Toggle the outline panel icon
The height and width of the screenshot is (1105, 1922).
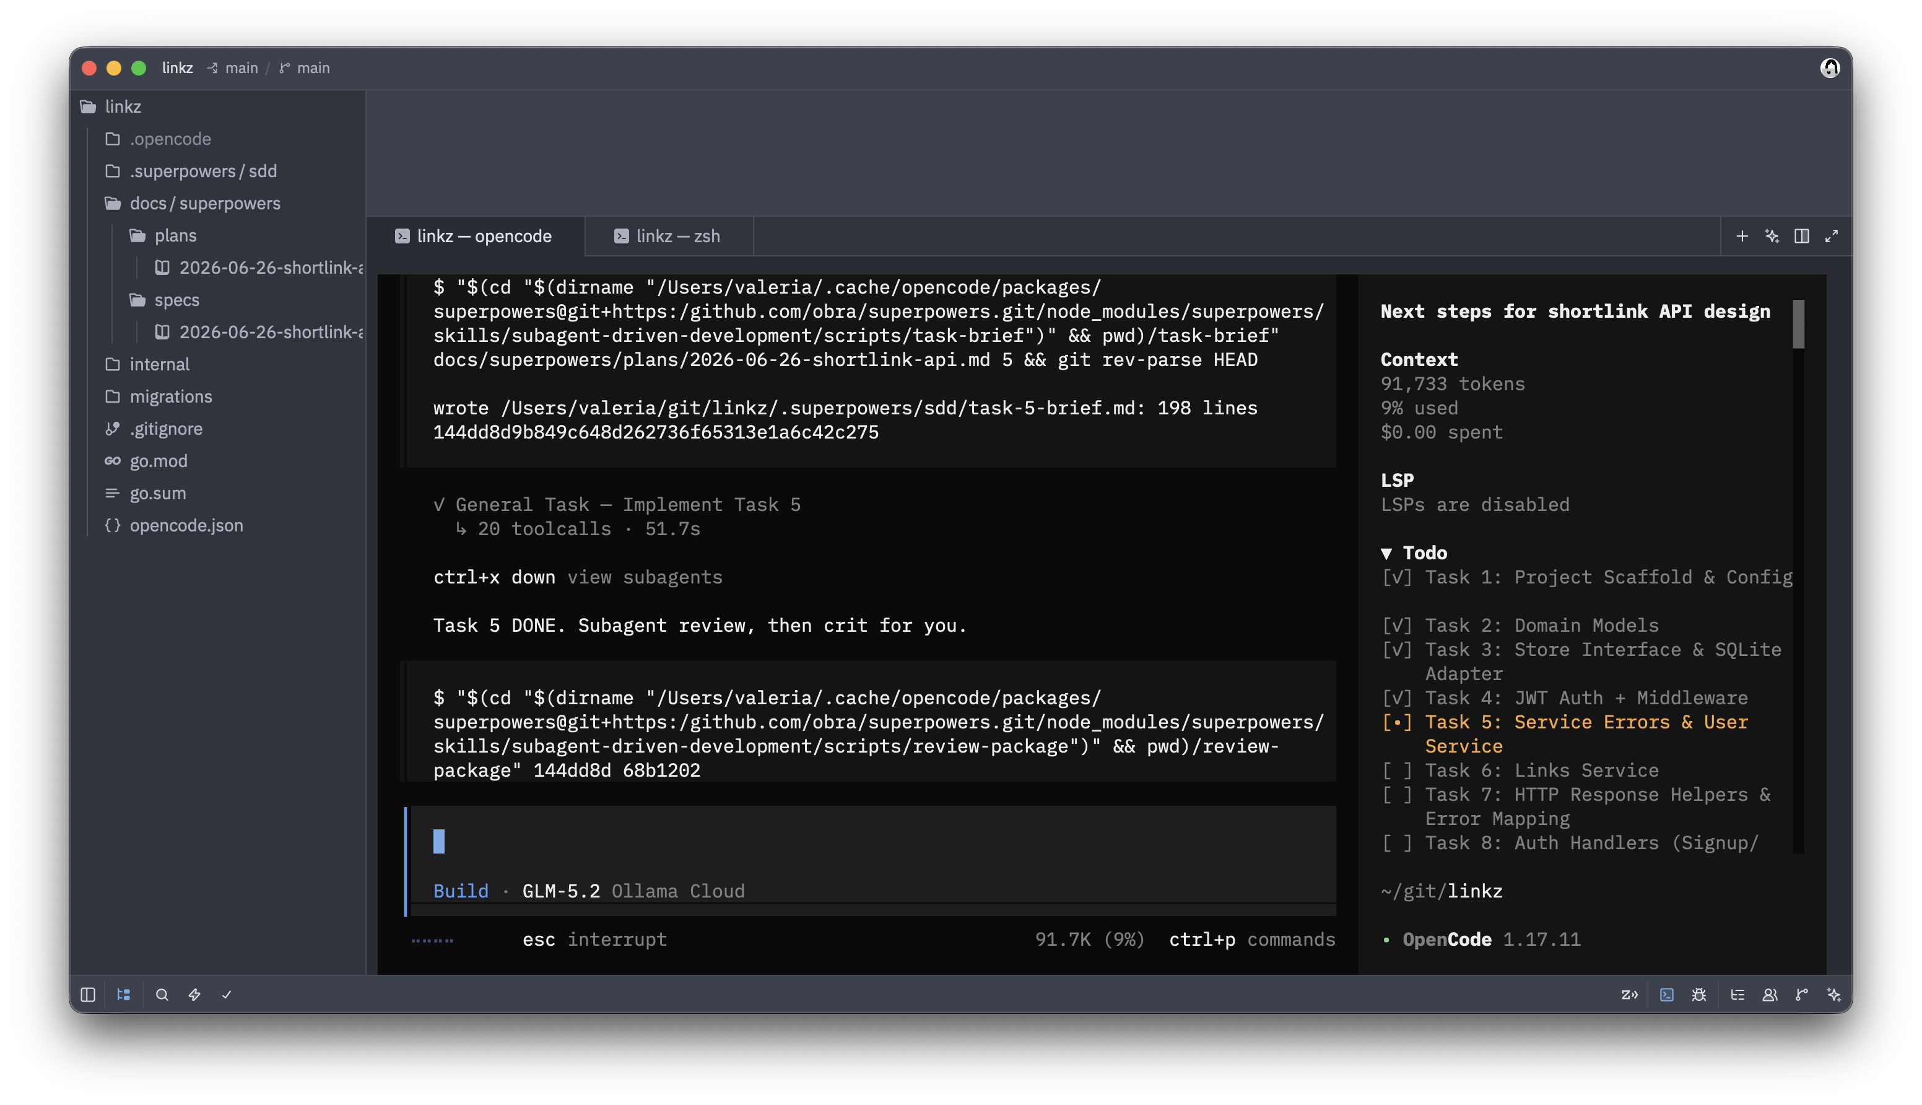(x=1737, y=994)
